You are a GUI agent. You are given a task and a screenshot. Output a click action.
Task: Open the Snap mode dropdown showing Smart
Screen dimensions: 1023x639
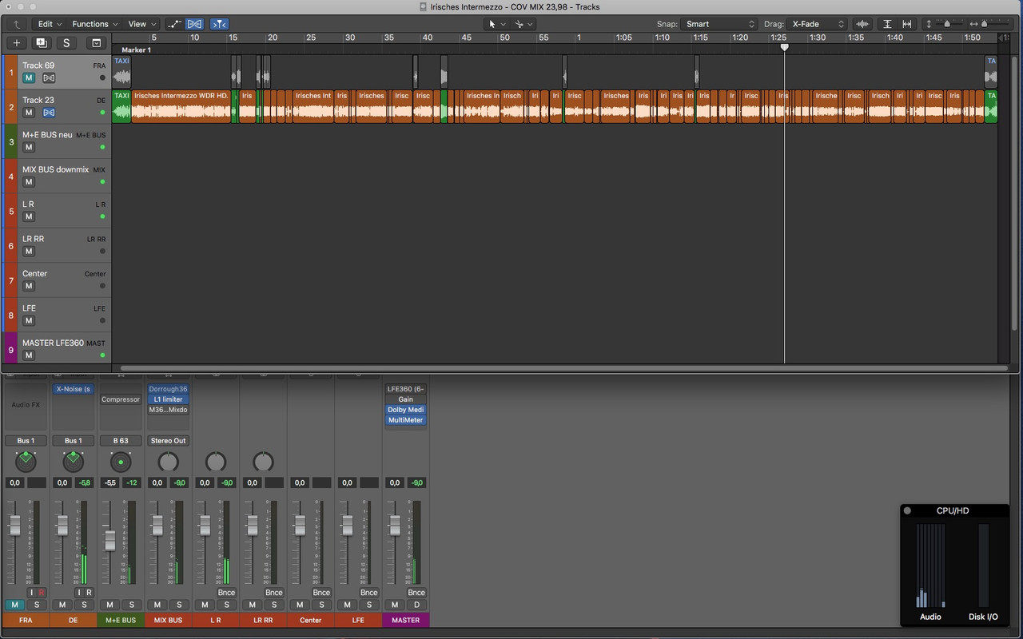[718, 24]
